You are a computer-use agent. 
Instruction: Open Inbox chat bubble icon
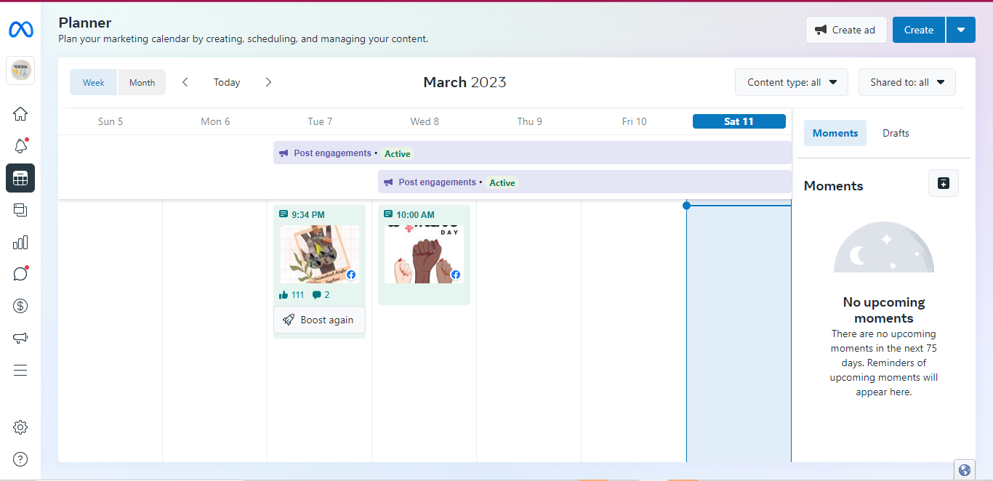[x=20, y=274]
